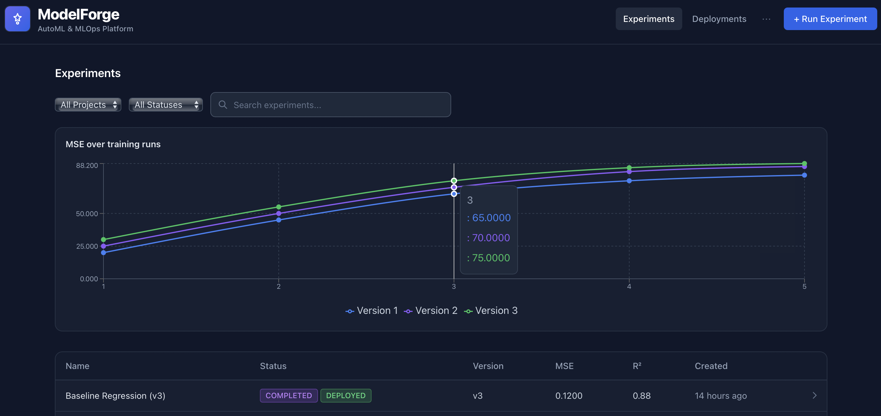Select the Experiments tab

[649, 19]
